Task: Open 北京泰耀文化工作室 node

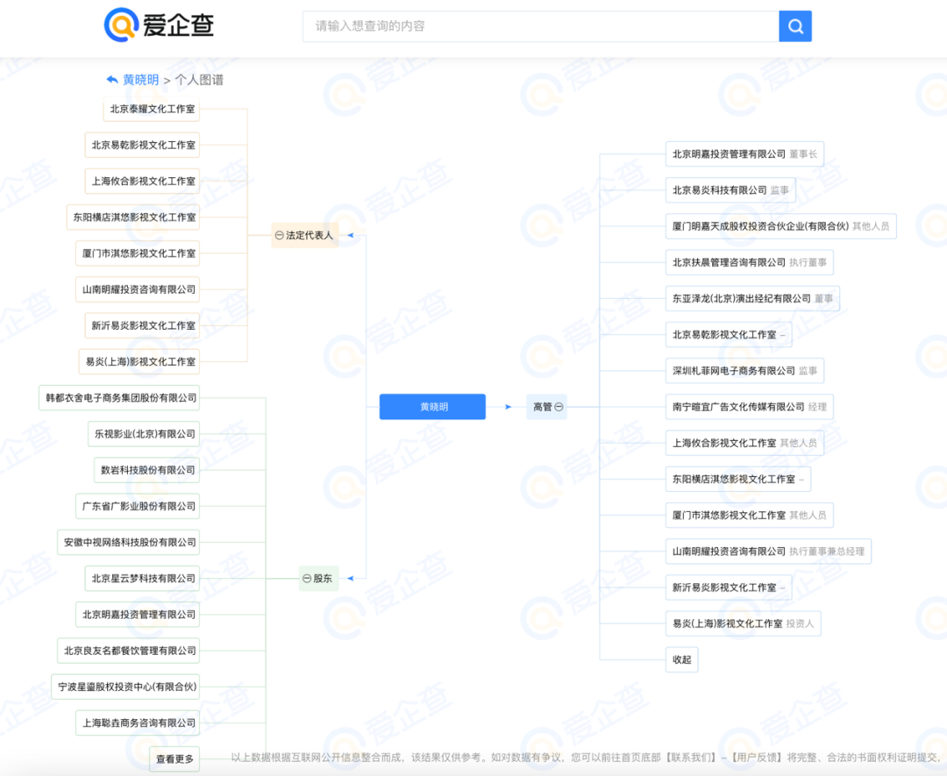Action: point(152,110)
